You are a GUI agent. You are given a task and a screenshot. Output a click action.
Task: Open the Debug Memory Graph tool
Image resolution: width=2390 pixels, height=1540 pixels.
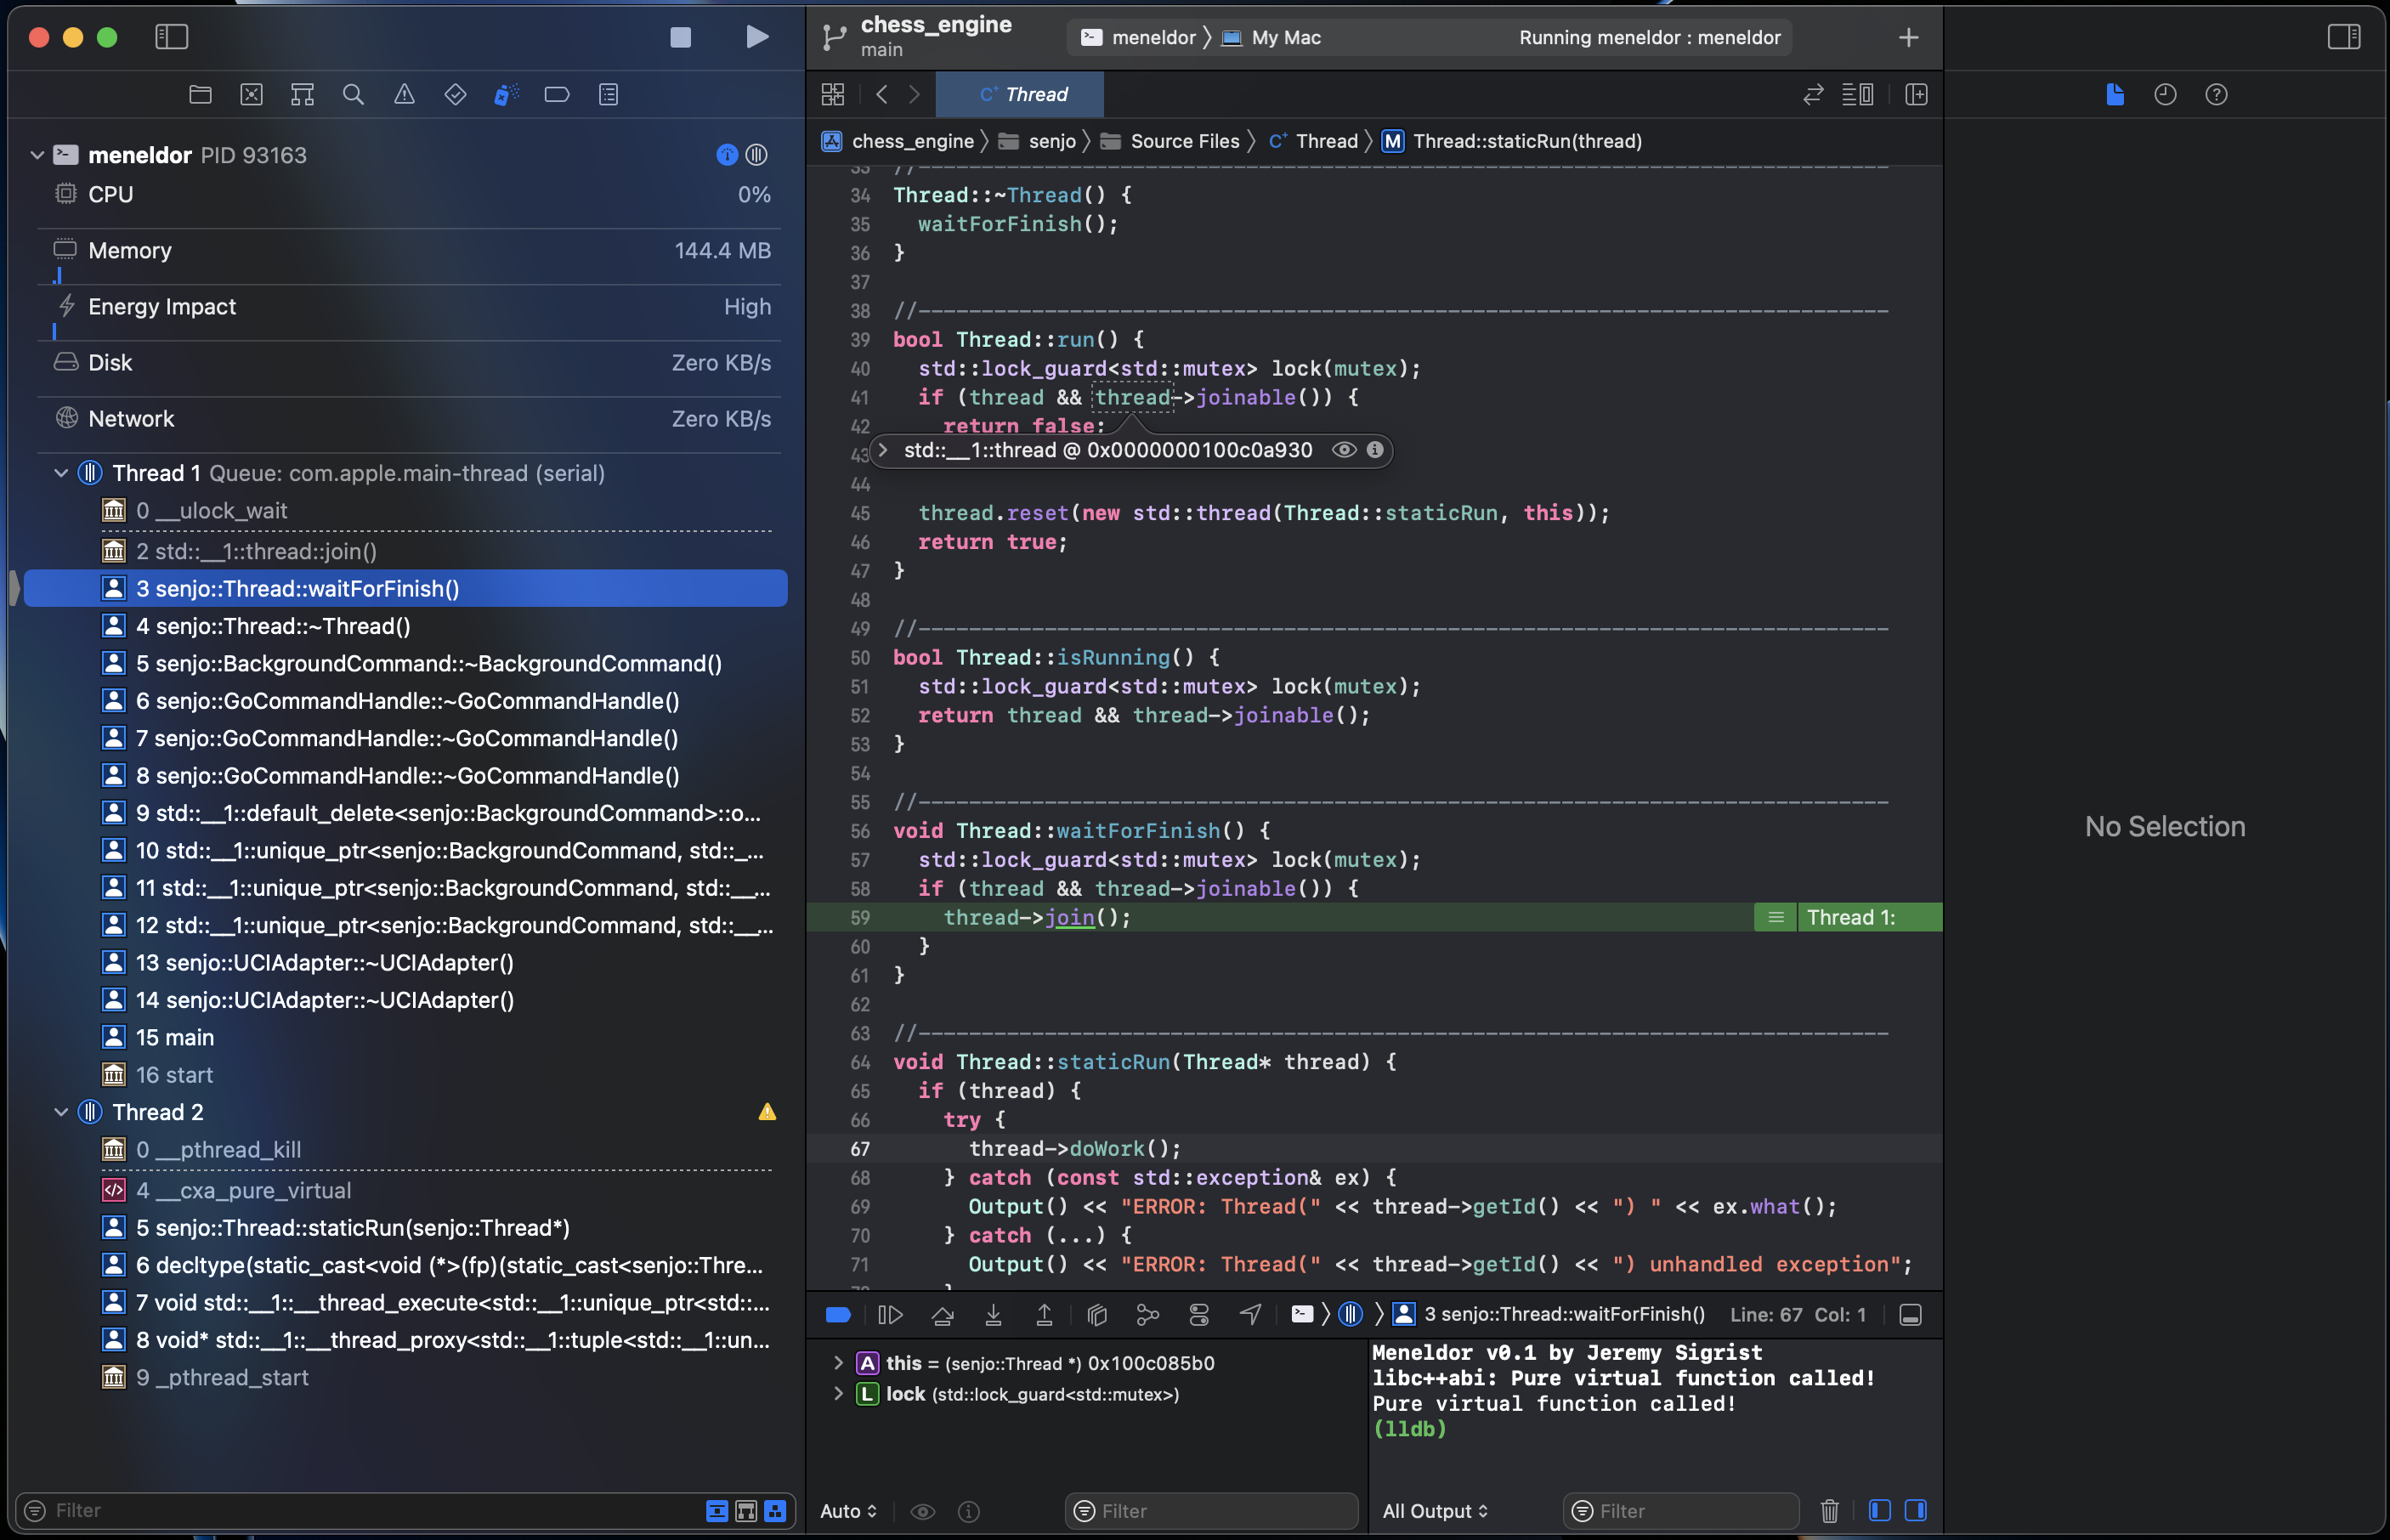click(1148, 1315)
